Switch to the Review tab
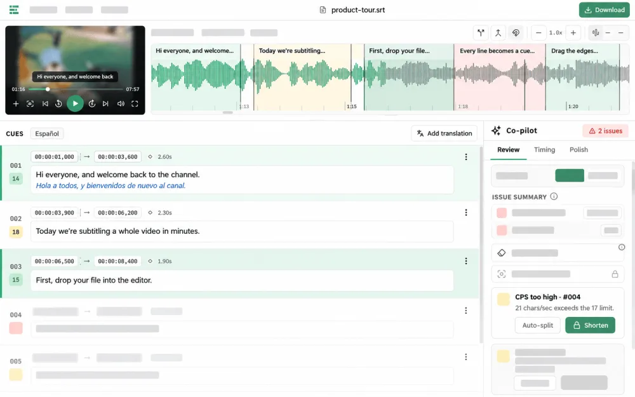The height and width of the screenshot is (397, 635). tap(508, 150)
